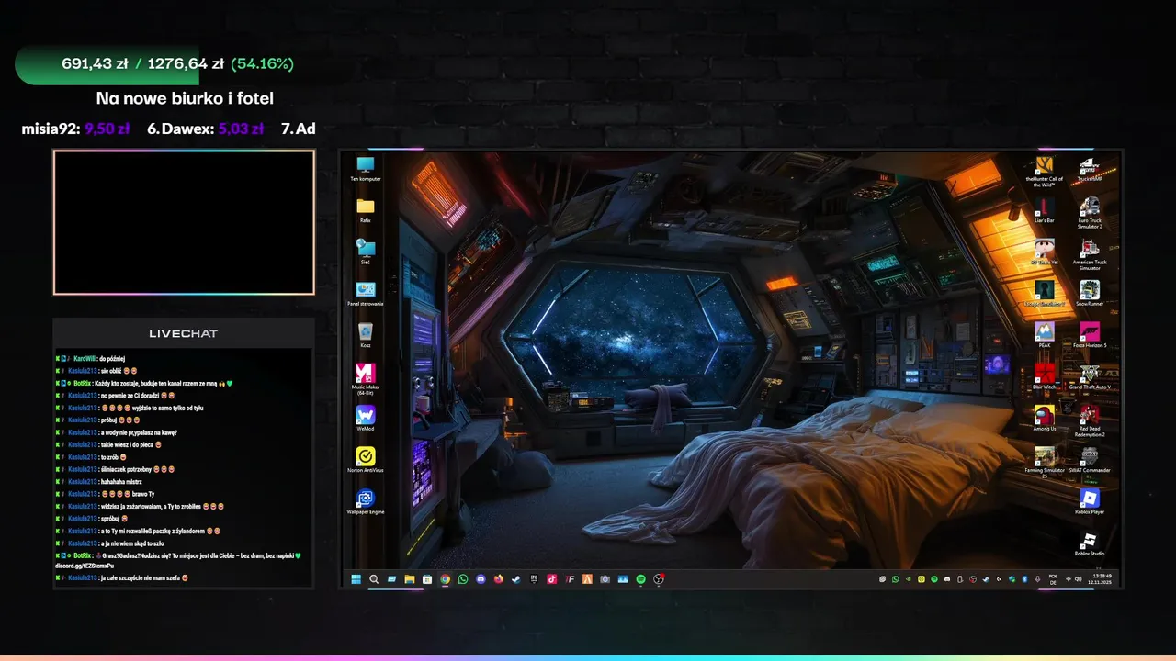Switch the POL DE input language indicator
Image resolution: width=1176 pixels, height=661 pixels.
click(x=1053, y=579)
